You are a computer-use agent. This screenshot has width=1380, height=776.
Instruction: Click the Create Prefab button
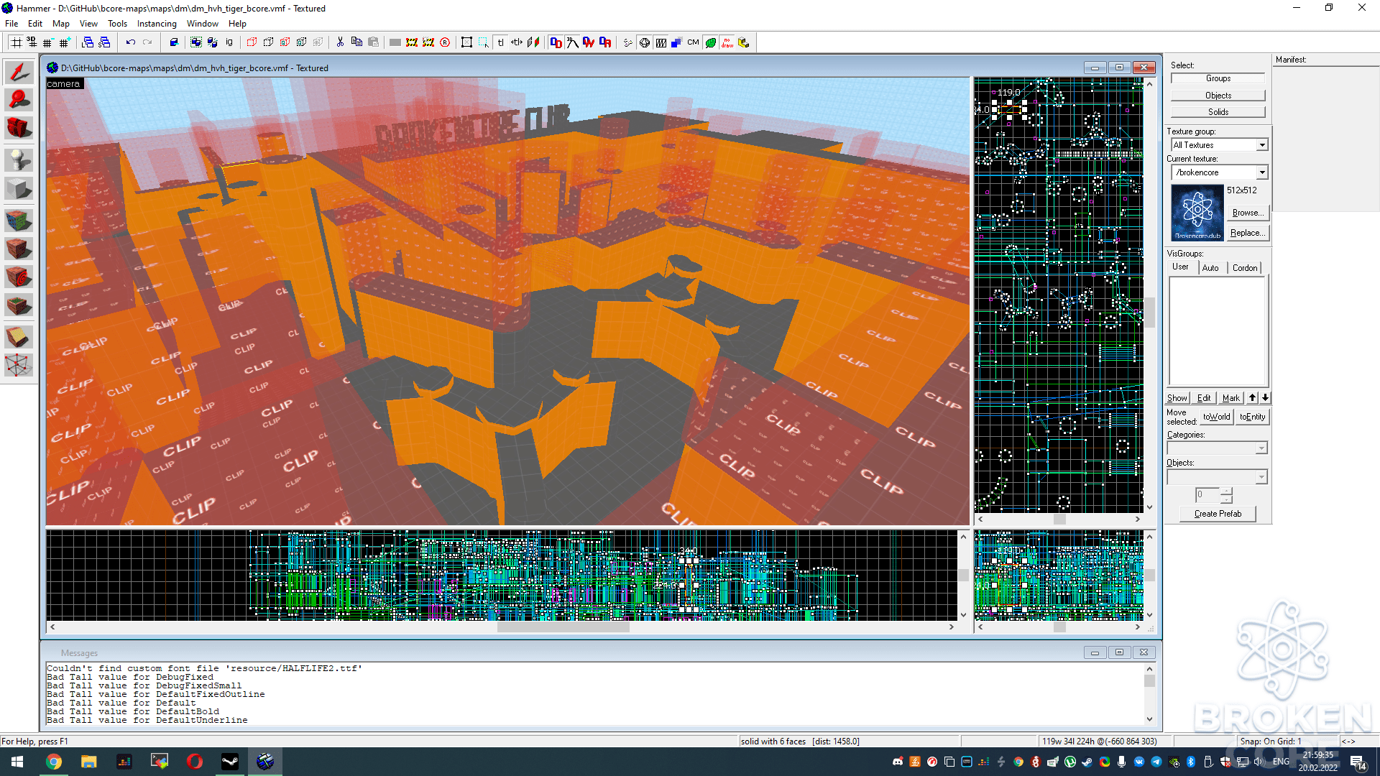tap(1218, 514)
